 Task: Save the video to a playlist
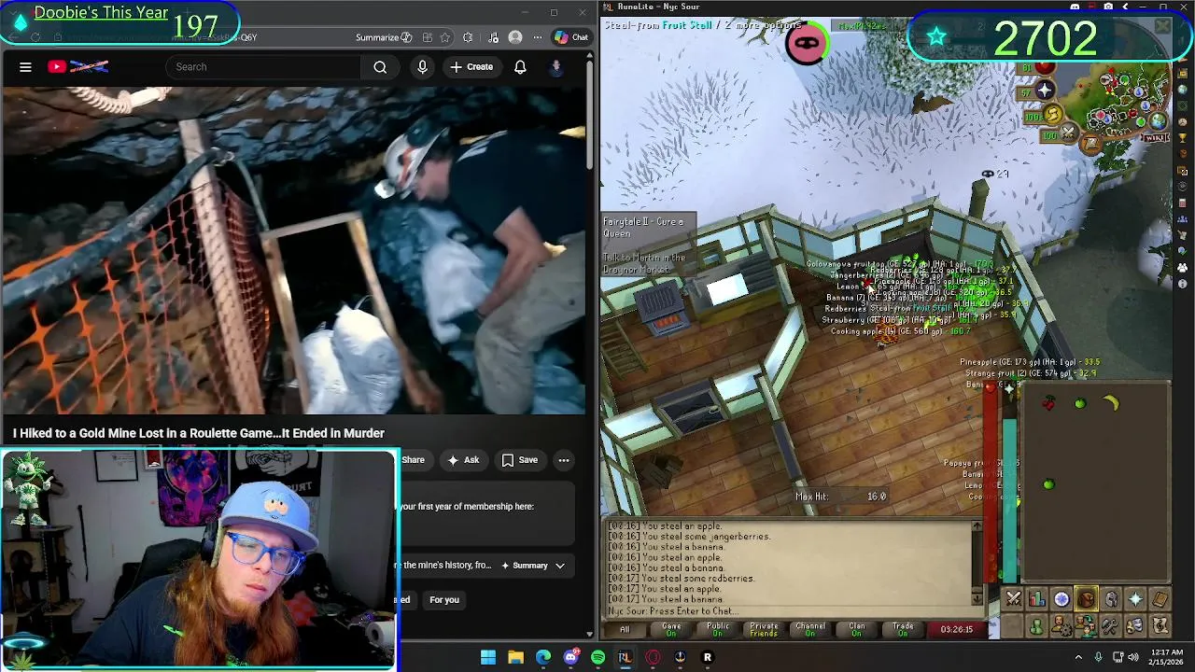pyautogui.click(x=520, y=460)
